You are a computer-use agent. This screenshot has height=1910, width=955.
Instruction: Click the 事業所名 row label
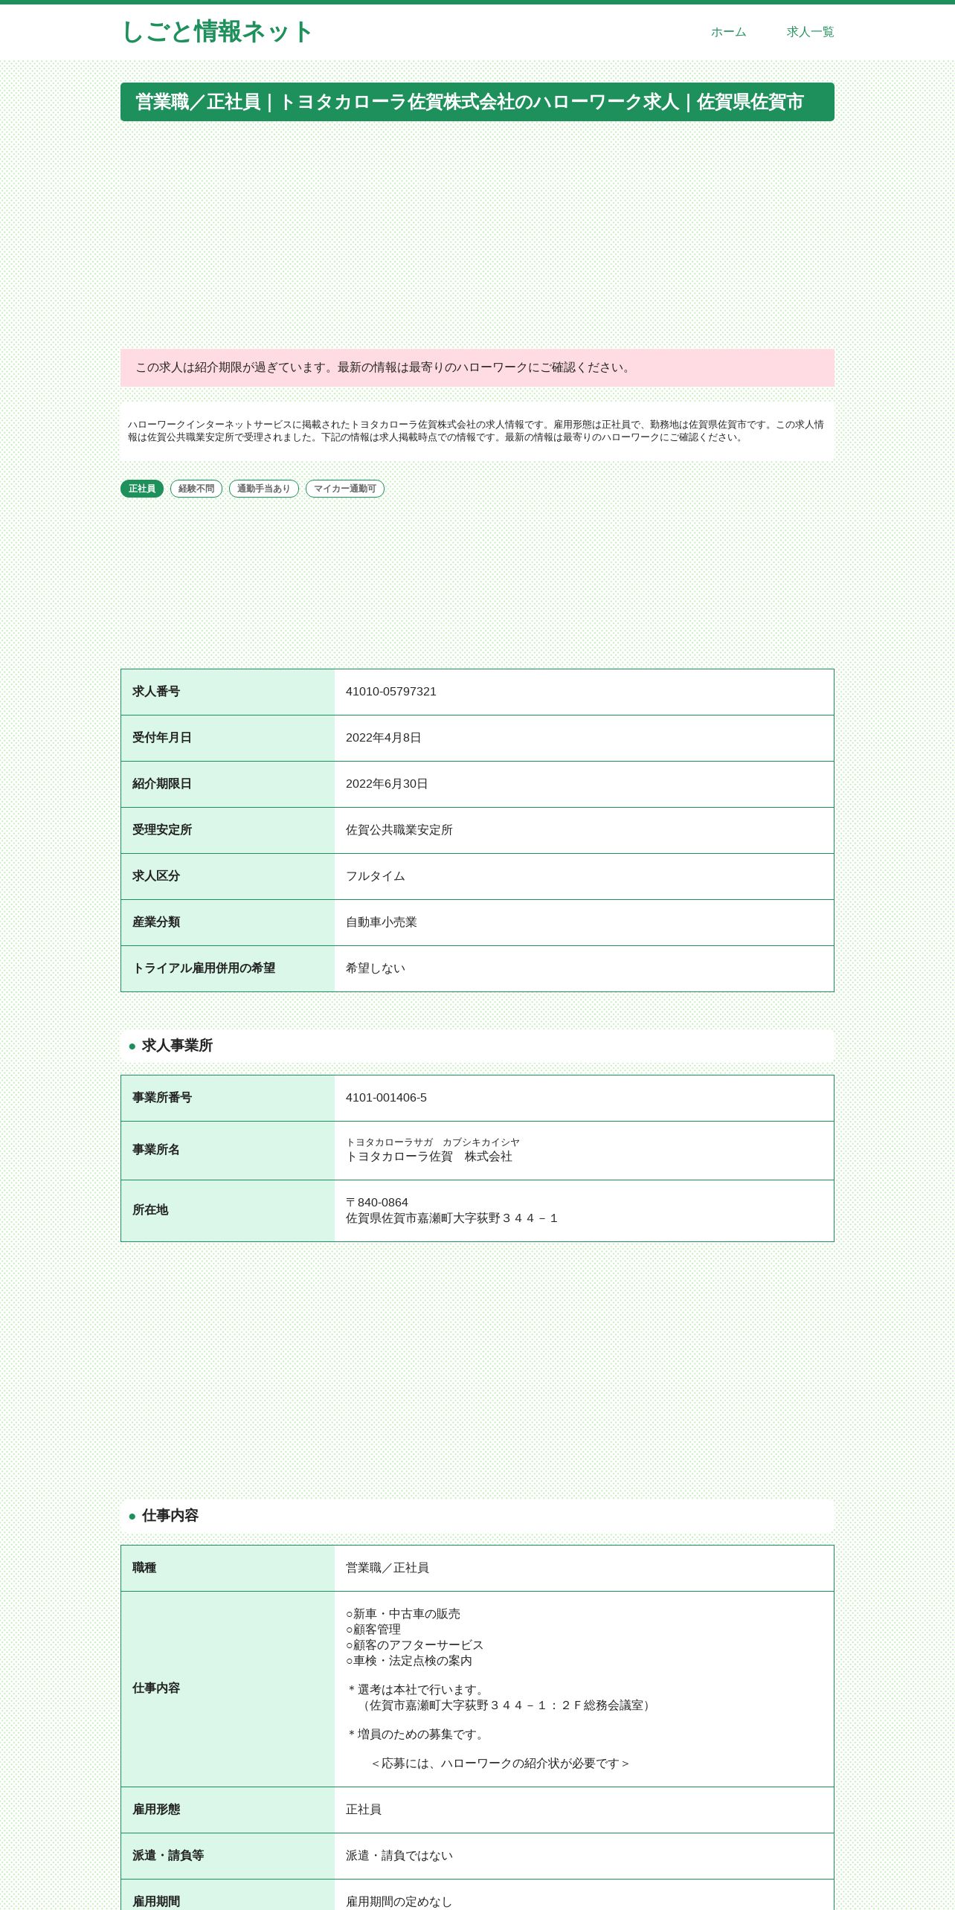click(x=156, y=1150)
